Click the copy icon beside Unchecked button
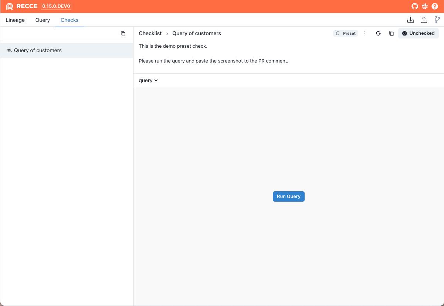 392,33
